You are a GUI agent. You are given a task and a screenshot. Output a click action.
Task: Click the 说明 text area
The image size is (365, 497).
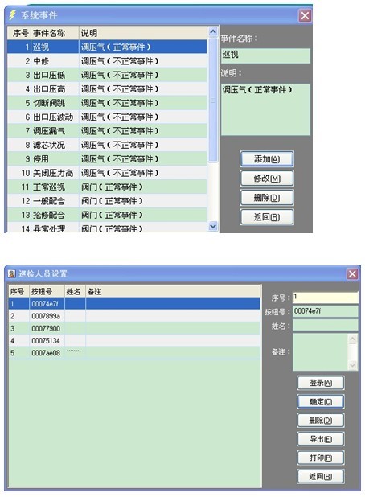click(265, 109)
